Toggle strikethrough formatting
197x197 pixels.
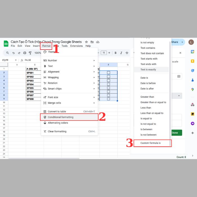(x=127, y=53)
